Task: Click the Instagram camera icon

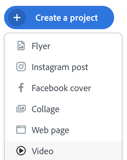Action: 21,67
